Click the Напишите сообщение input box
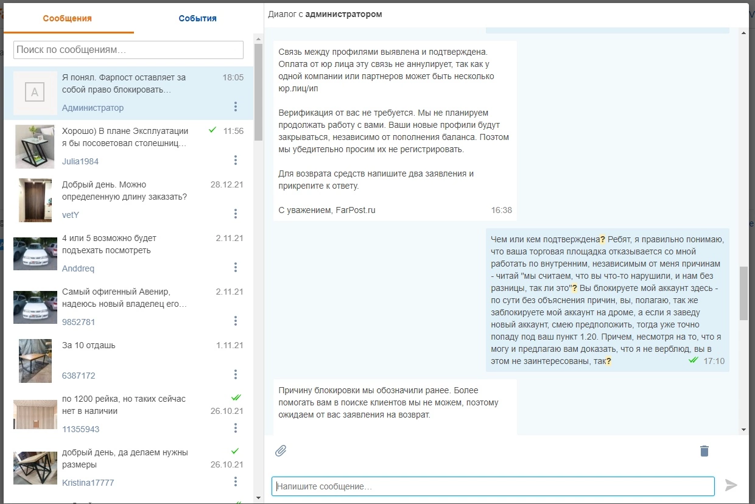 point(493,486)
